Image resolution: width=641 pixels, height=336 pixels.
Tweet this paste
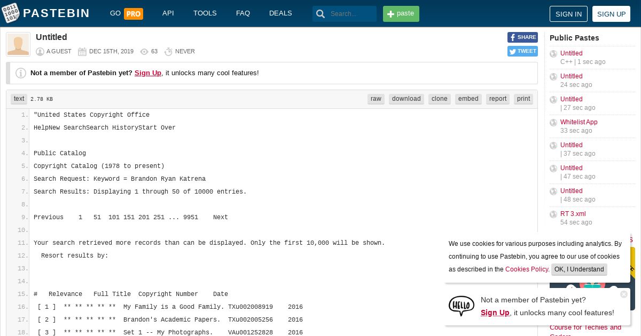(x=522, y=51)
